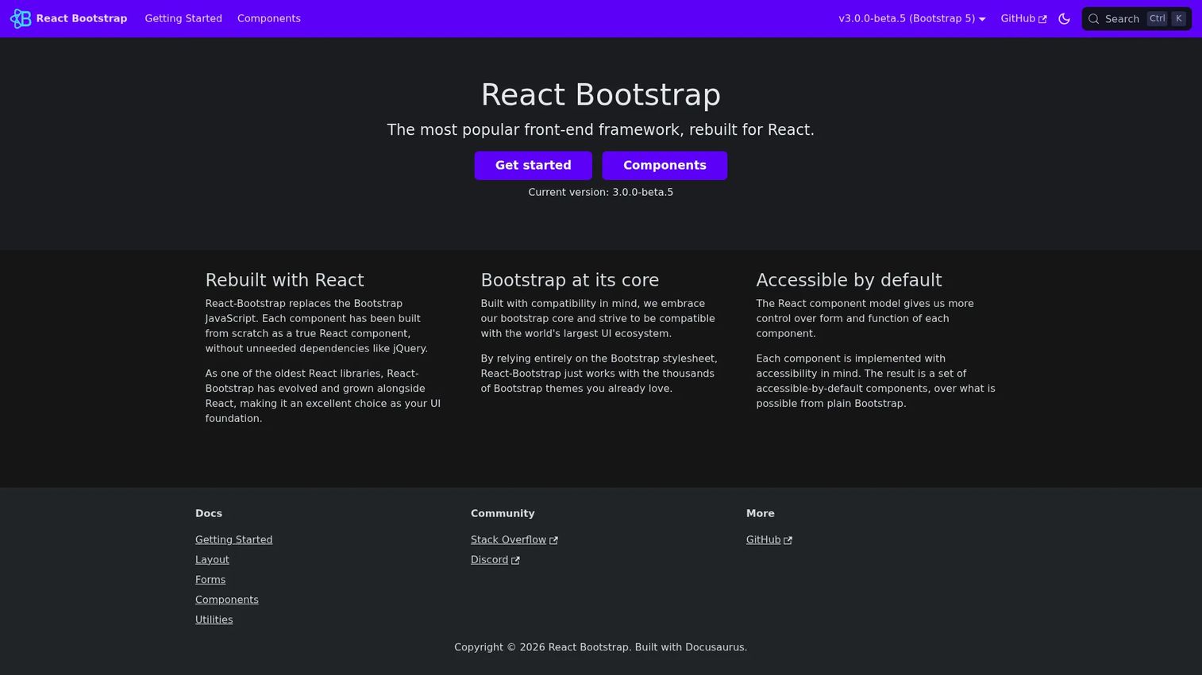1202x675 pixels.
Task: Focus the Search field
Action: coord(1136,19)
